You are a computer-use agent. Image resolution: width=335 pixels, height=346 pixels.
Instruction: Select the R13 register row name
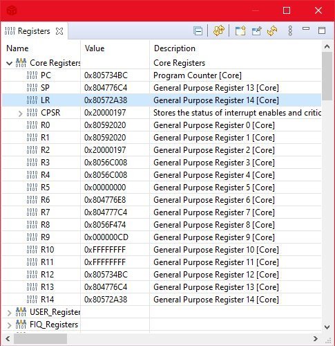[x=47, y=287]
